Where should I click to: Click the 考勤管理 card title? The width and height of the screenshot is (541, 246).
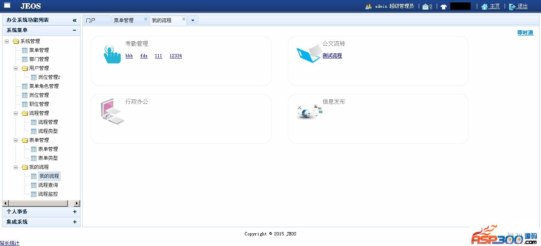tap(137, 44)
